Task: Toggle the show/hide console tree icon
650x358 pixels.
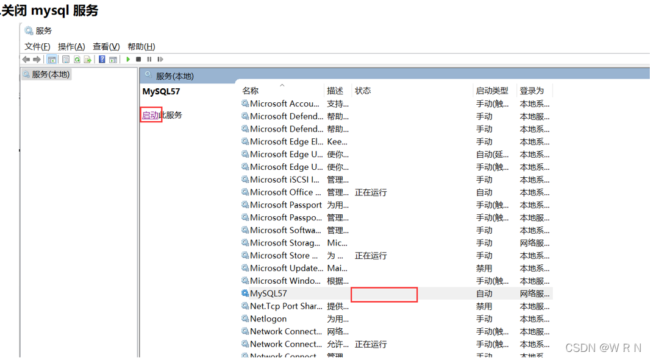Action: [x=52, y=60]
